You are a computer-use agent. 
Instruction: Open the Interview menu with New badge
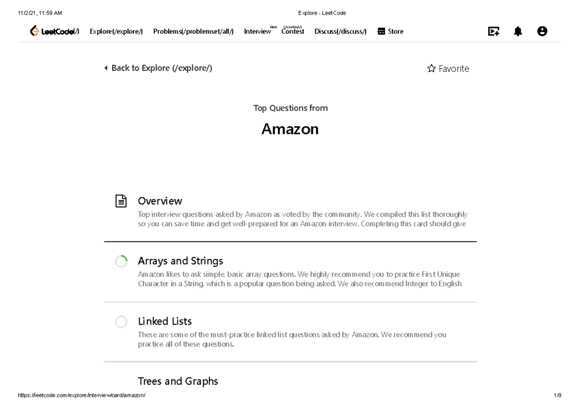click(258, 31)
